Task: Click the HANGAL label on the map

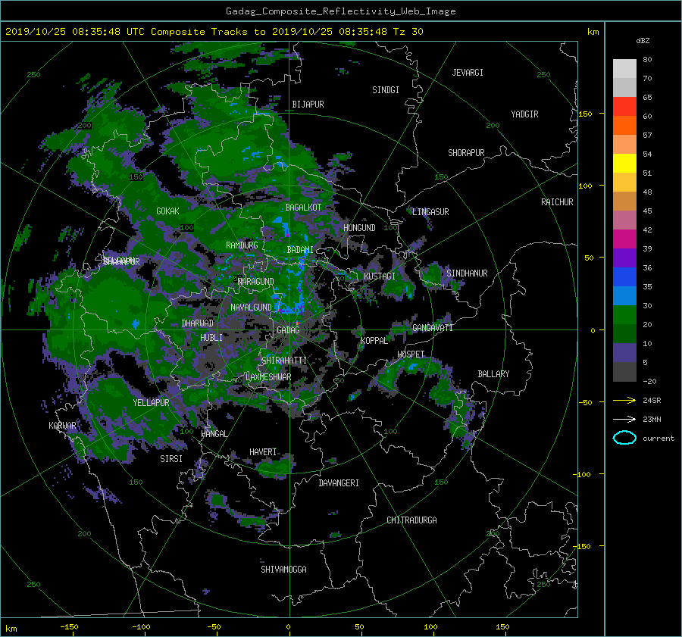Action: coord(214,434)
